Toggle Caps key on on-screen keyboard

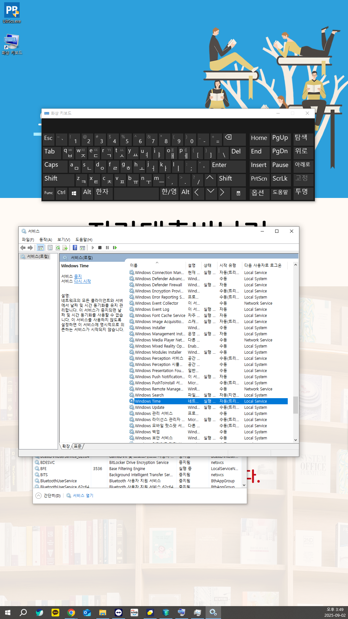[55, 166]
